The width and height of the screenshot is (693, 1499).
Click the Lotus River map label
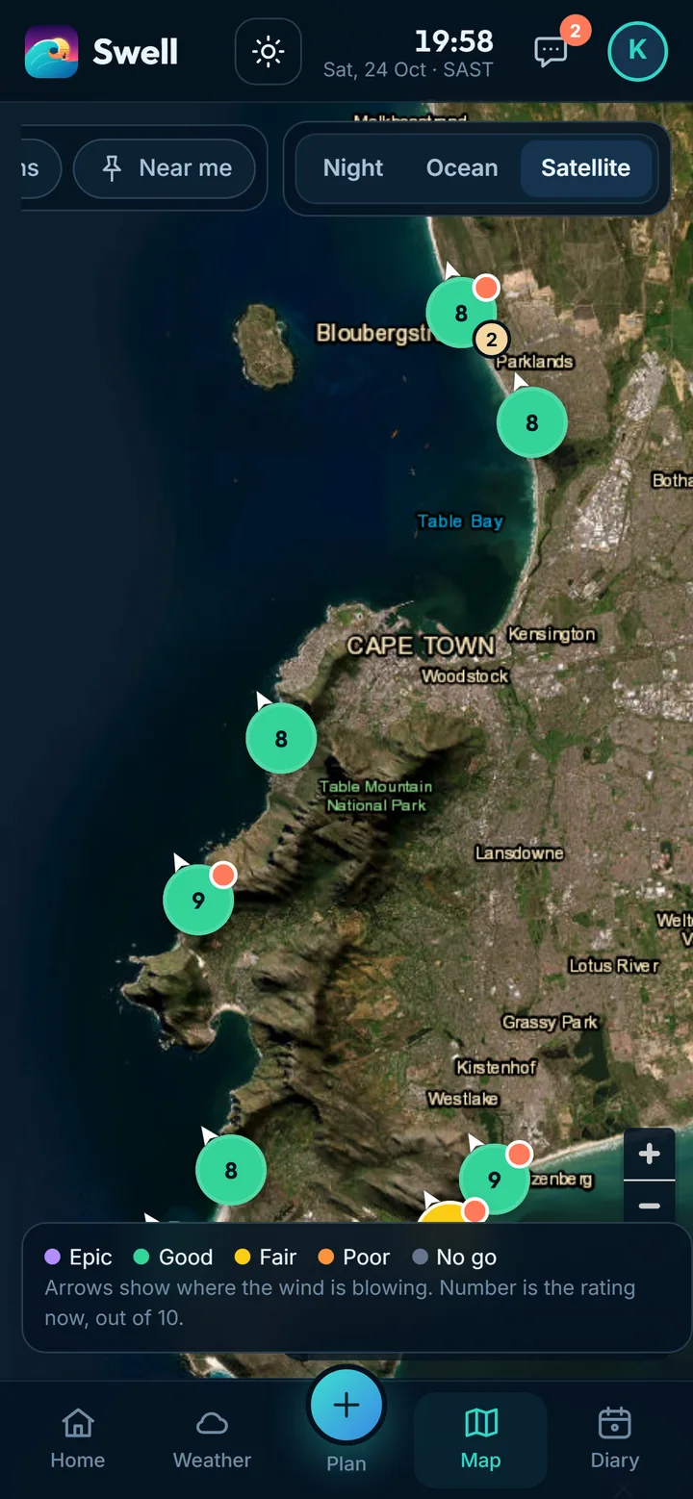[x=614, y=965]
